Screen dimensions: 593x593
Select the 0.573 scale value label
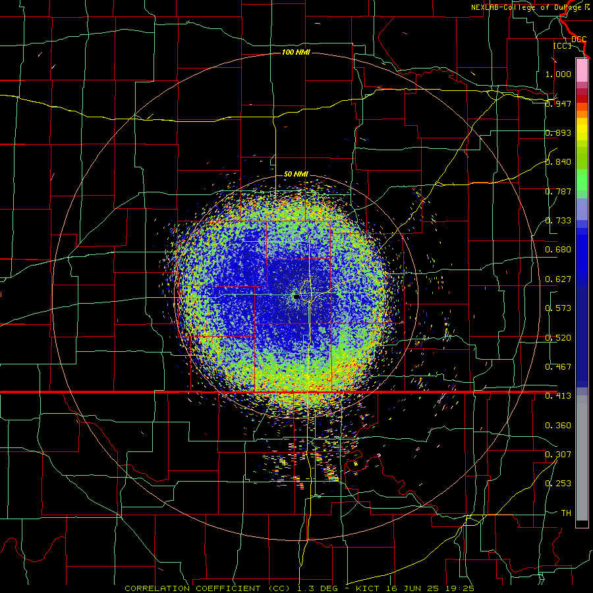click(x=558, y=308)
